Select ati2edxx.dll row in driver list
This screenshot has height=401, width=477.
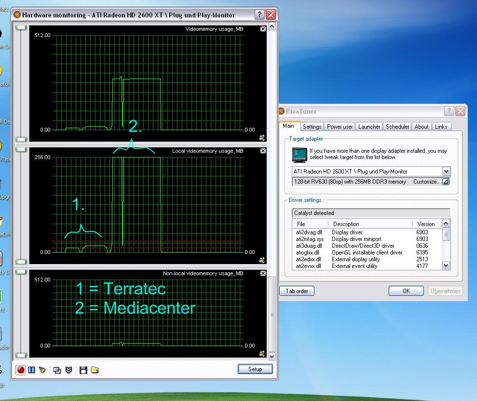coord(367,259)
